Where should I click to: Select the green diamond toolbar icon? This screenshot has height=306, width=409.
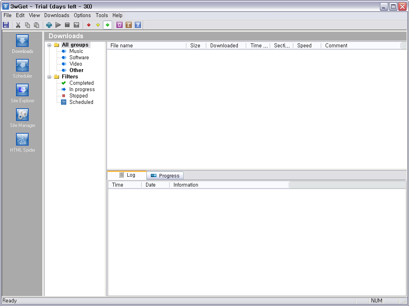tap(107, 25)
